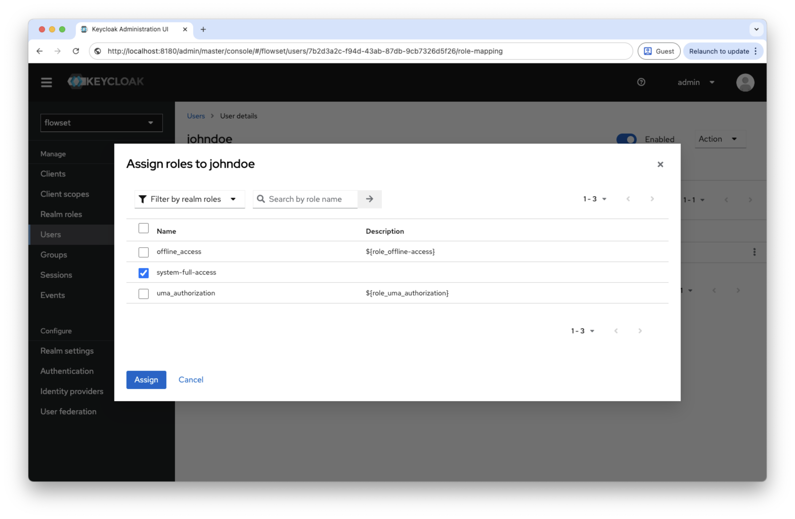Image resolution: width=795 pixels, height=519 pixels.
Task: Click the Assign button
Action: 146,380
